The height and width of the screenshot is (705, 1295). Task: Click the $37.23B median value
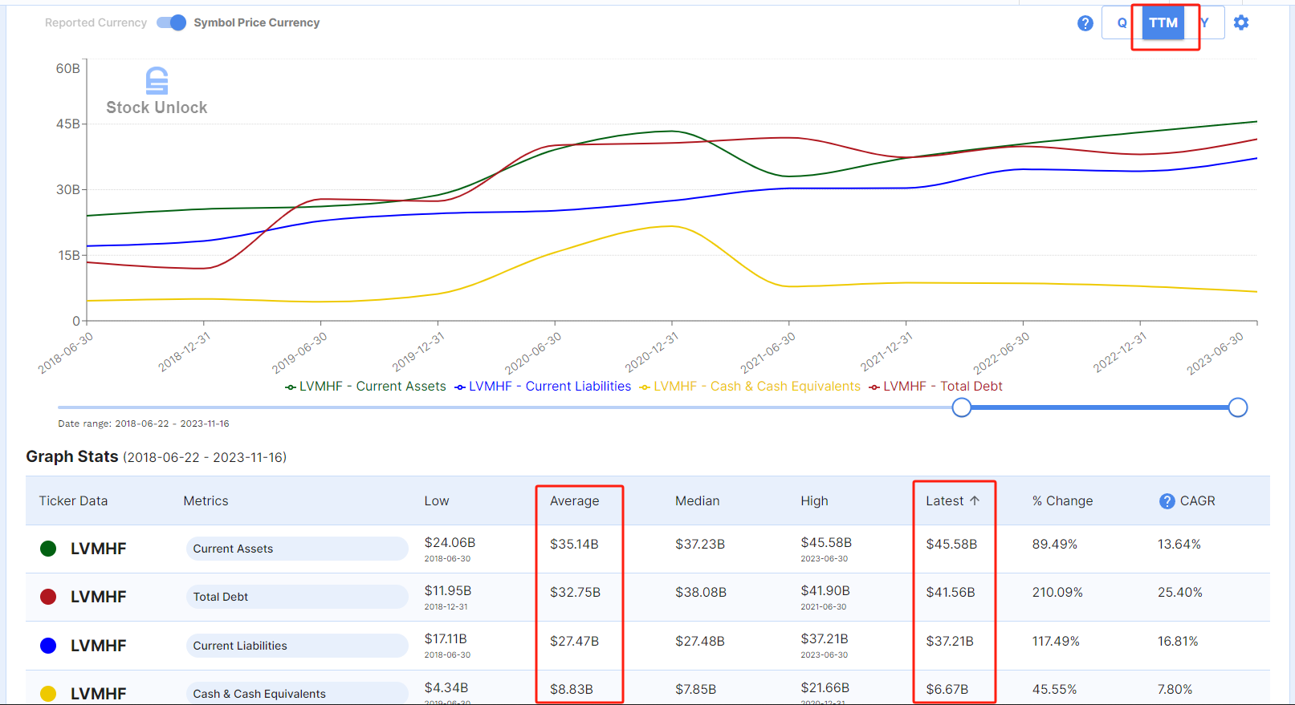click(700, 544)
